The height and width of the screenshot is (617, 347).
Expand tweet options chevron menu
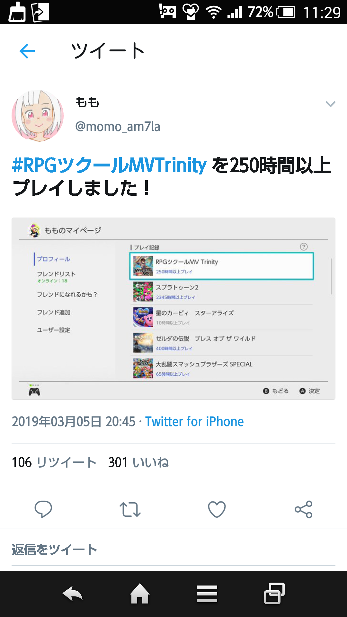click(331, 104)
